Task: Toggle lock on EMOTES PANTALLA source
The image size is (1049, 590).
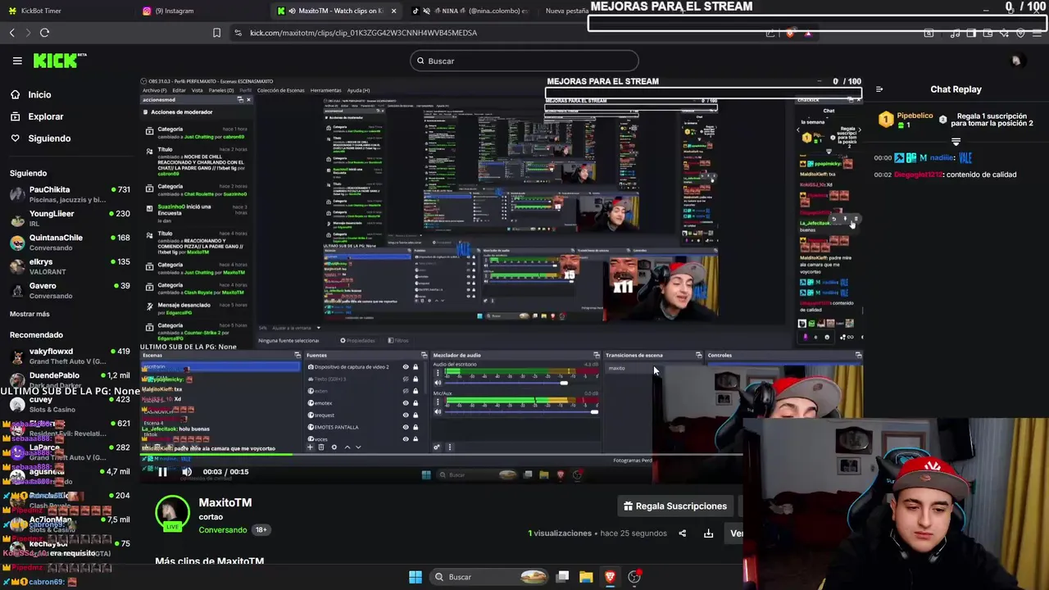Action: pyautogui.click(x=416, y=427)
